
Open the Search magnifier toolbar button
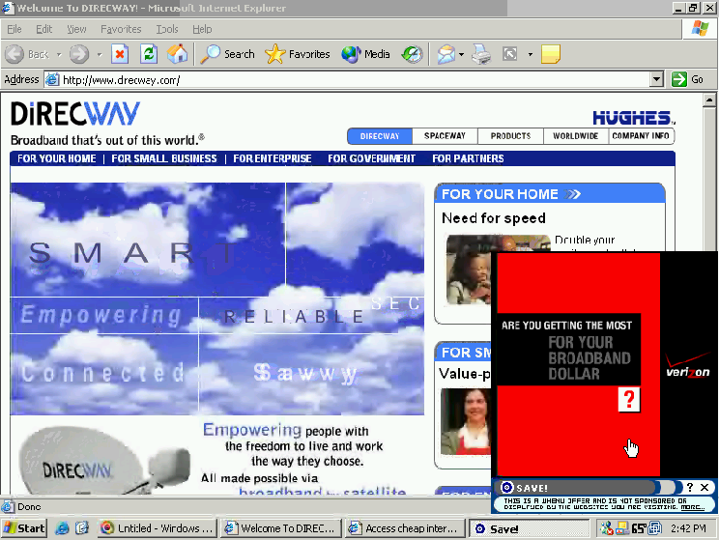(228, 54)
